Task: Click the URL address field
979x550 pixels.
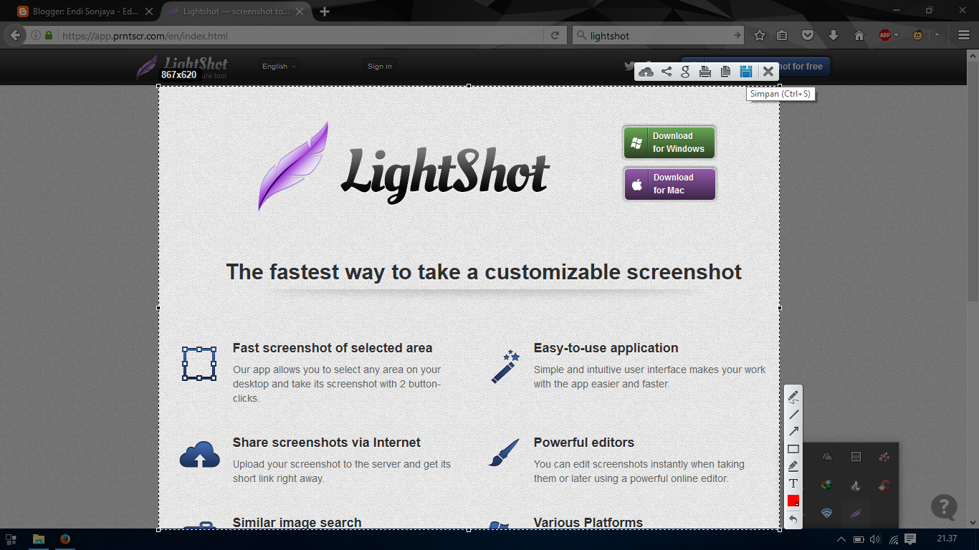Action: [301, 35]
